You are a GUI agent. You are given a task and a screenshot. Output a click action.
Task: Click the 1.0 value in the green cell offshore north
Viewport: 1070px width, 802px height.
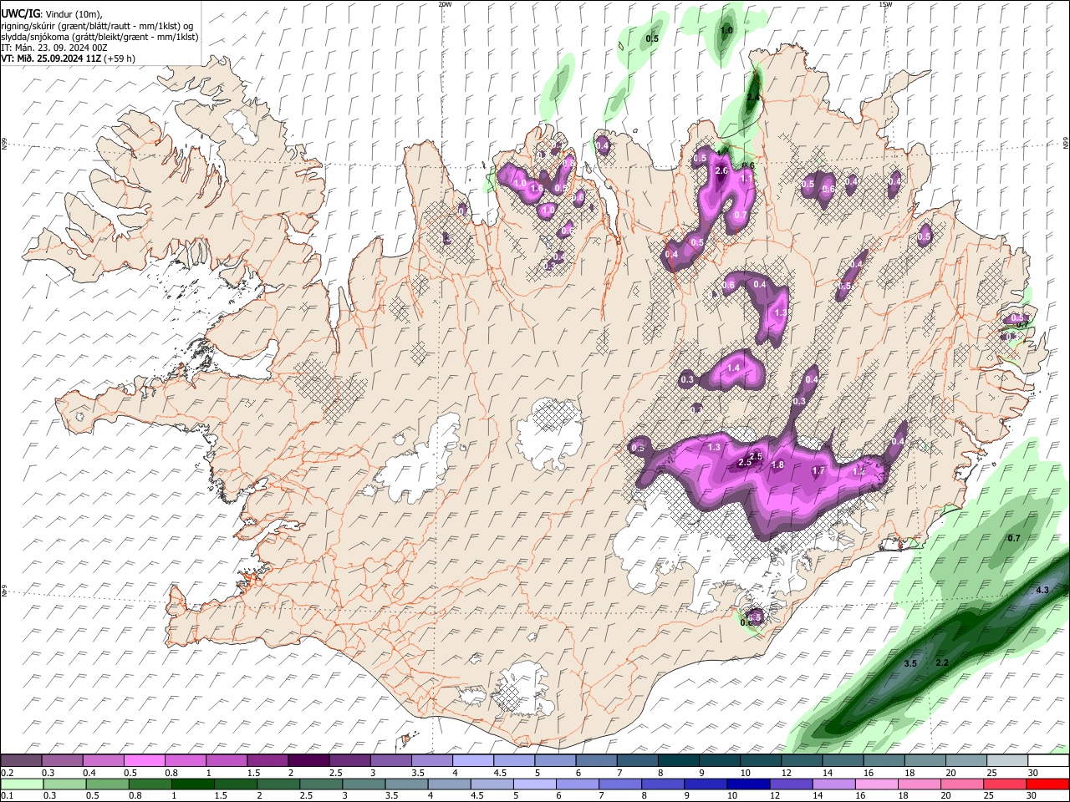coord(726,30)
